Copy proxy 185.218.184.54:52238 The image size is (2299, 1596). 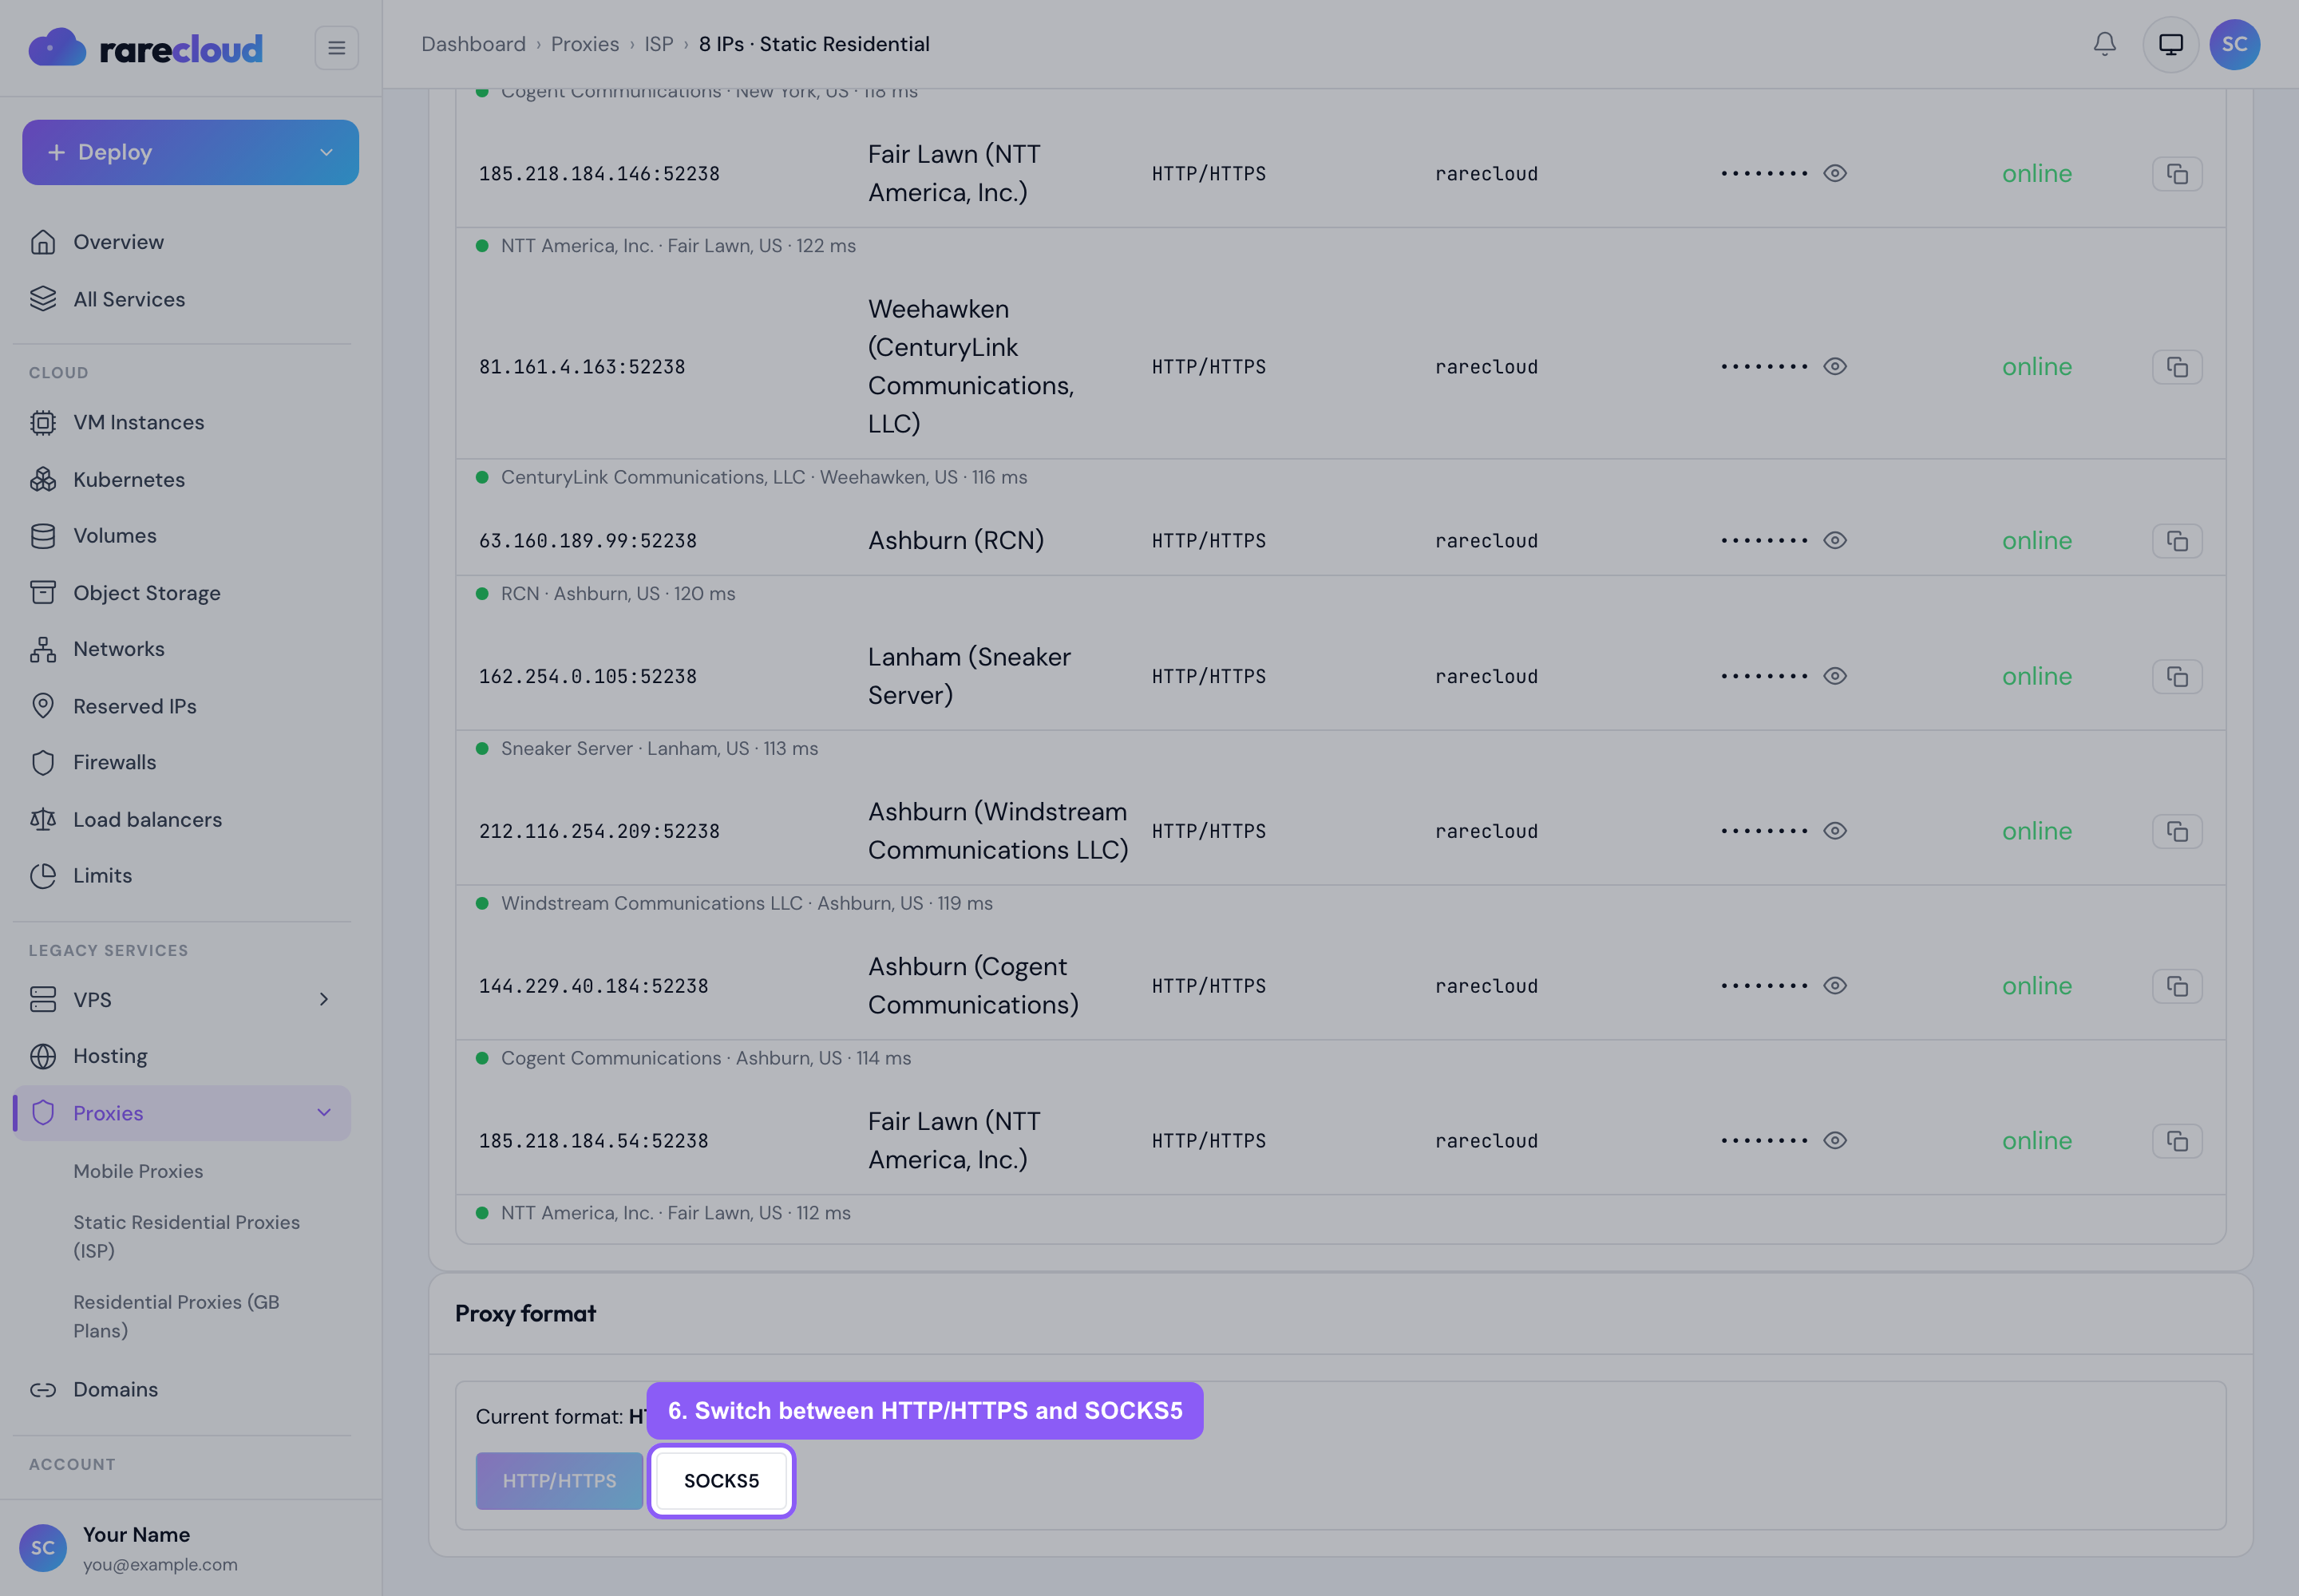point(2177,1141)
